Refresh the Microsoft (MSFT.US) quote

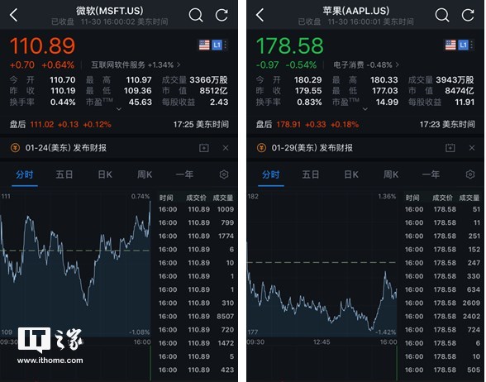pyautogui.click(x=222, y=15)
